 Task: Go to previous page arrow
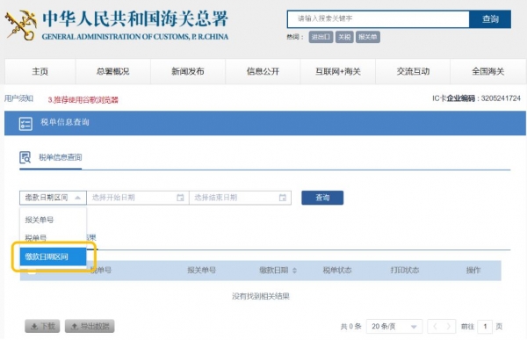436,326
